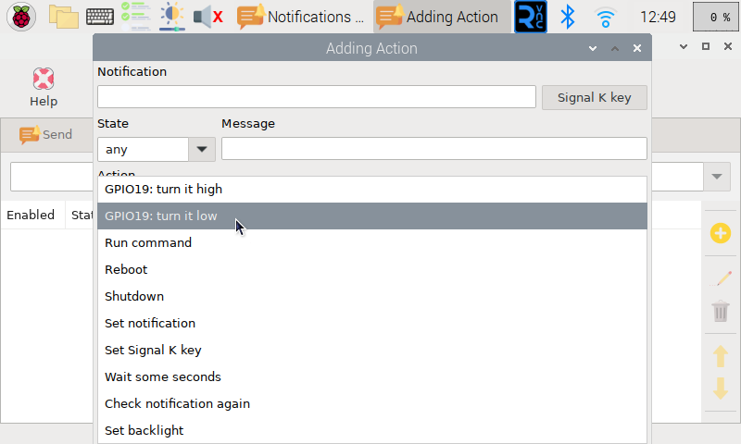Move item up with yellow arrow
Image resolution: width=741 pixels, height=444 pixels.
tap(721, 356)
